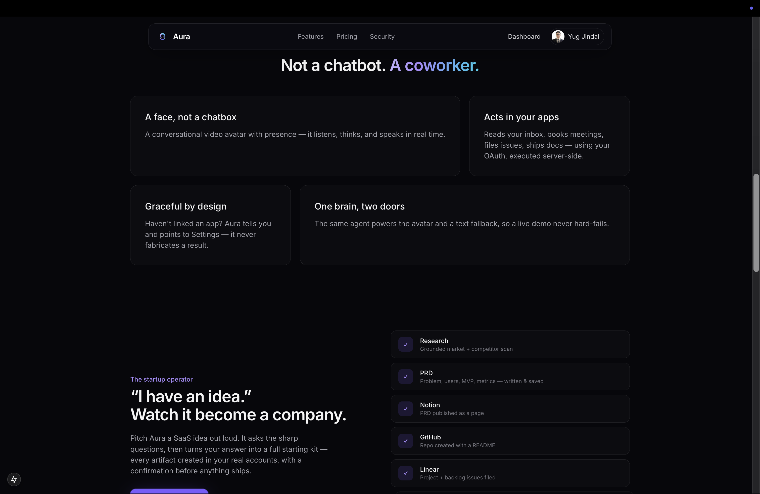Open the Dashboard link
The height and width of the screenshot is (494, 760).
[524, 36]
